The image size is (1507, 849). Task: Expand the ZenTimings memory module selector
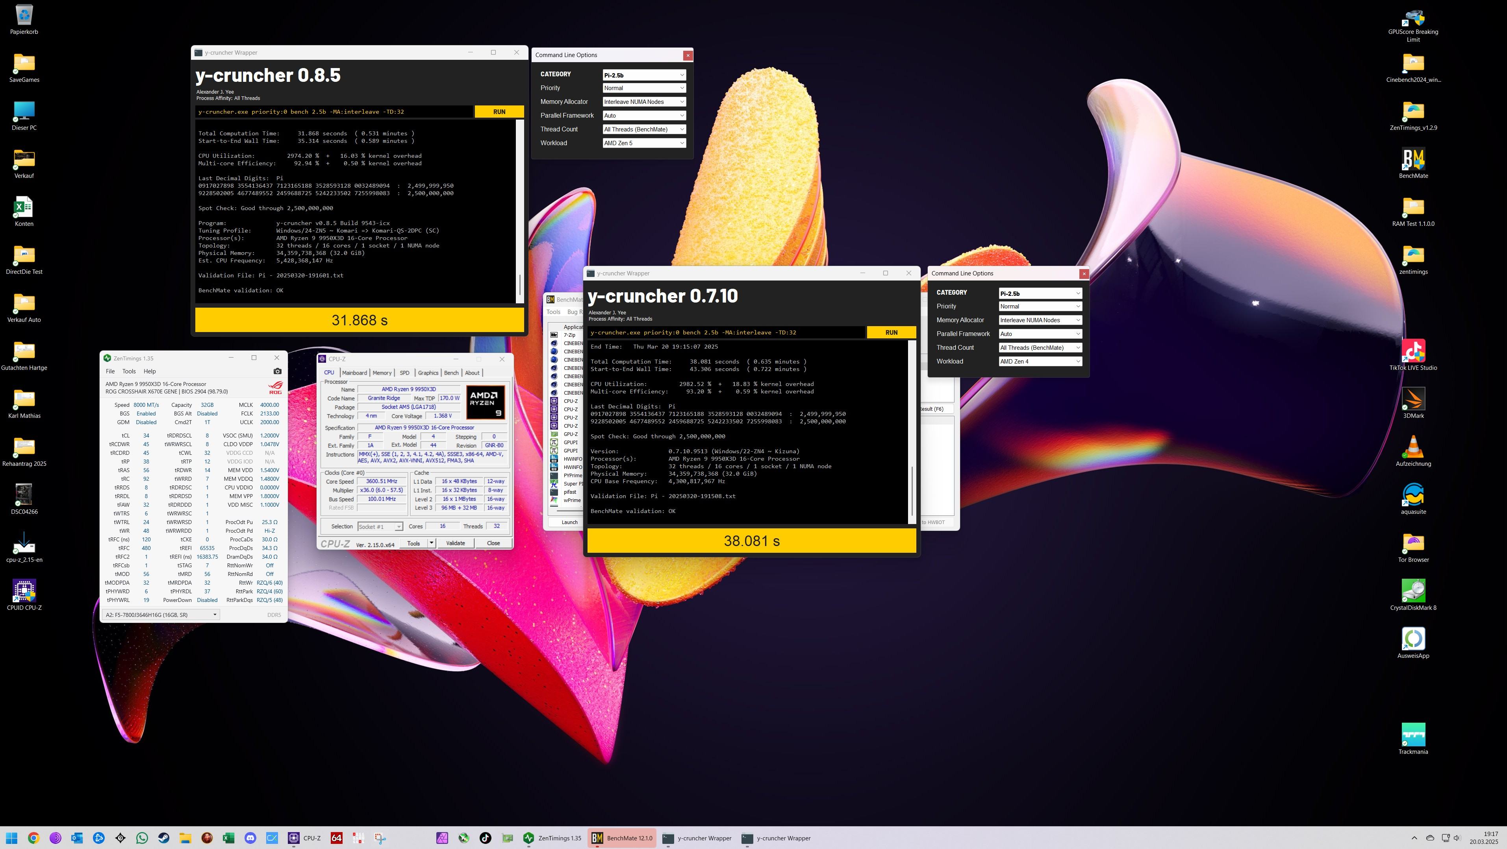pyautogui.click(x=161, y=615)
